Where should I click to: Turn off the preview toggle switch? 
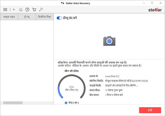(59, 18)
